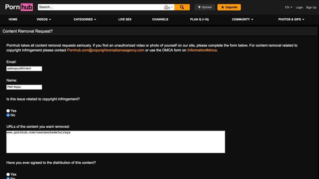Image resolution: width=319 pixels, height=179 pixels.
Task: Open the EN language dropdown
Action: pos(289,7)
